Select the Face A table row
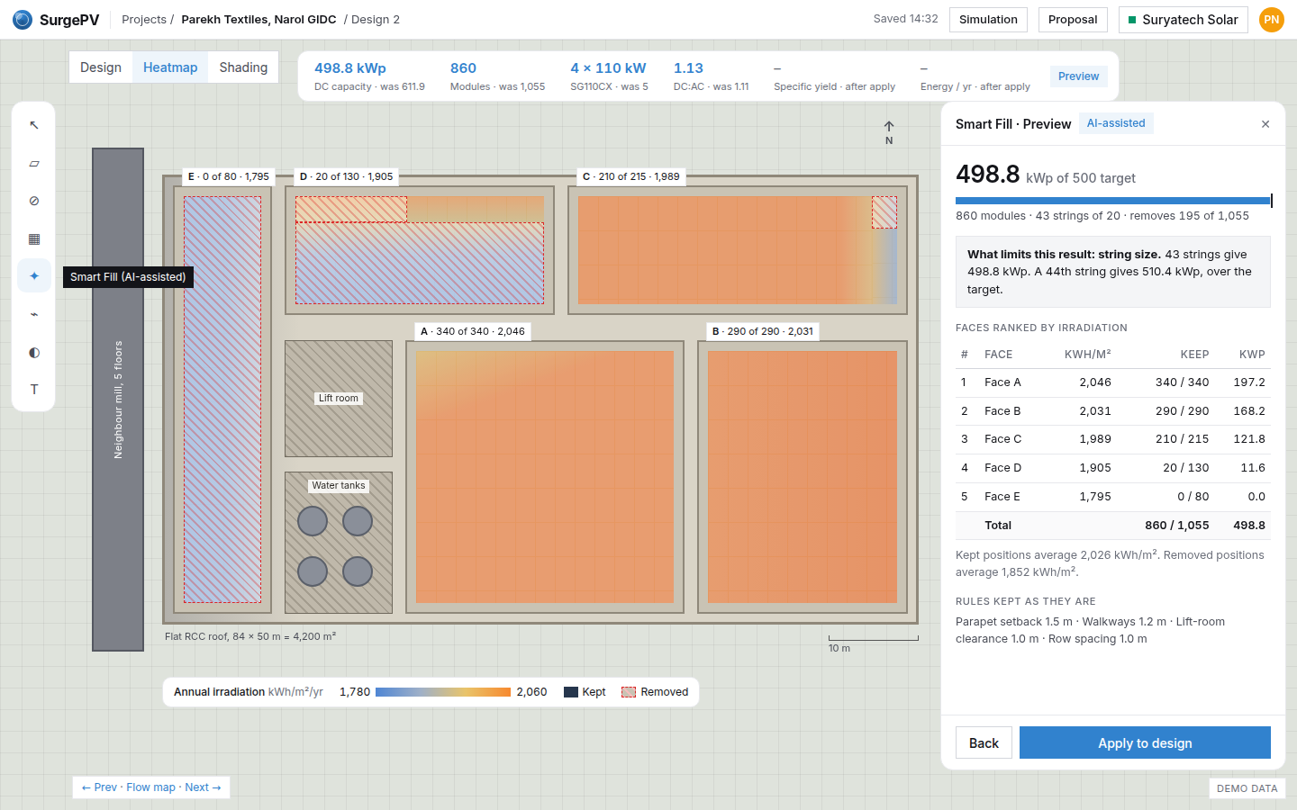Image resolution: width=1297 pixels, height=810 pixels. pyautogui.click(x=1113, y=382)
